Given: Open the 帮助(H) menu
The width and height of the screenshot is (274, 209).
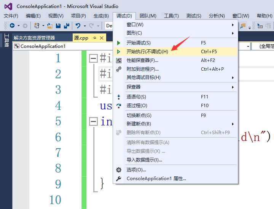Looking at the screenshot, I should coord(264,16).
